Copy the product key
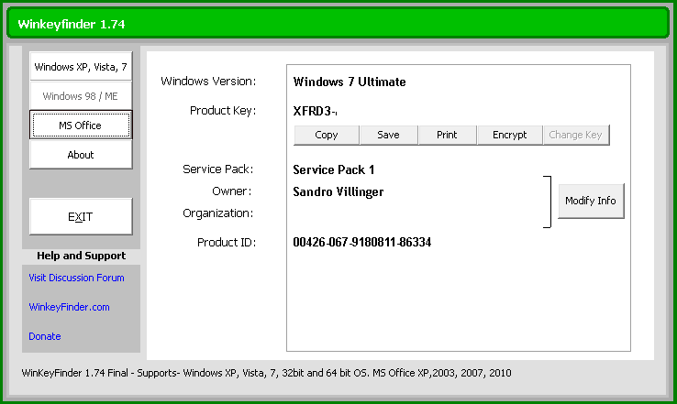 tap(326, 135)
